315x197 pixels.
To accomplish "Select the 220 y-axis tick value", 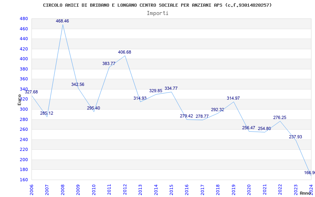I will (x=24, y=150).
